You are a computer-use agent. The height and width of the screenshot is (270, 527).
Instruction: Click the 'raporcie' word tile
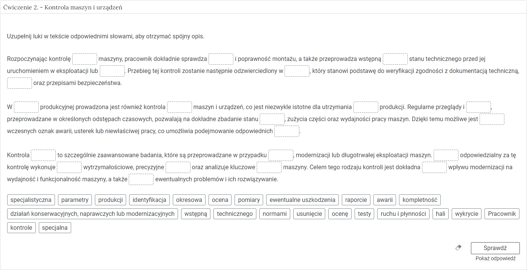[356, 200]
